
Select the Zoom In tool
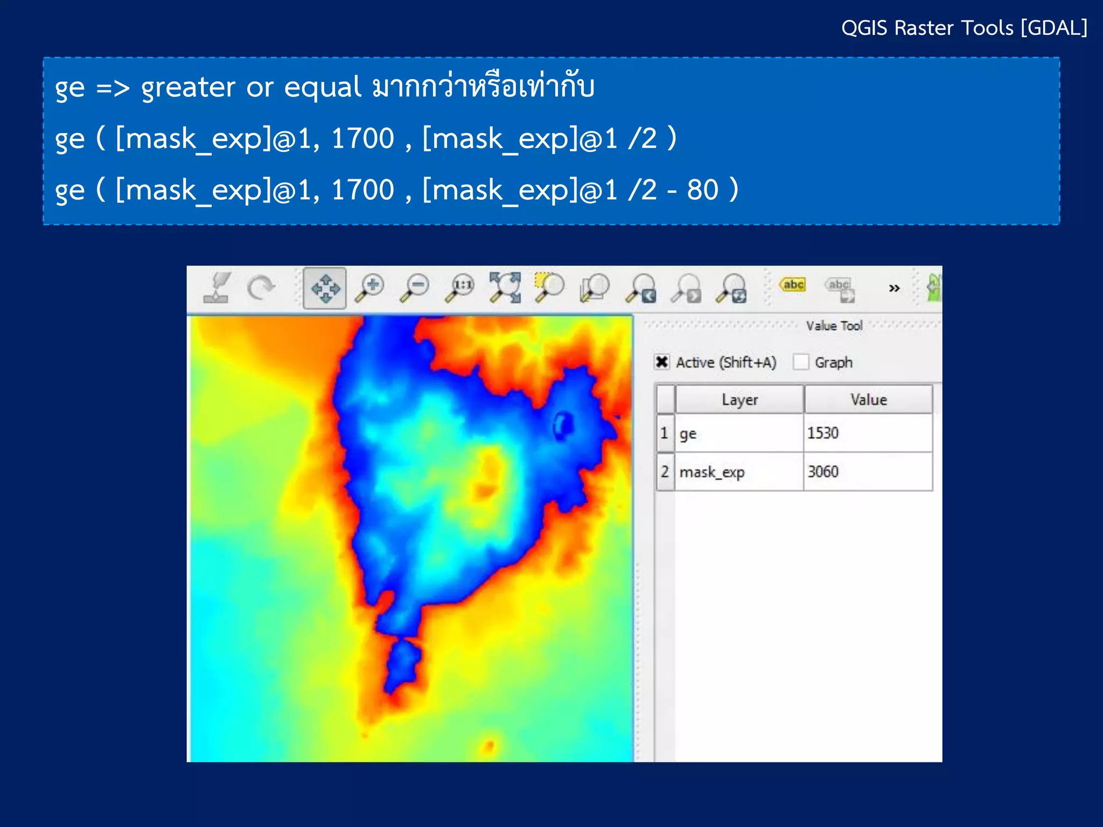tap(370, 288)
